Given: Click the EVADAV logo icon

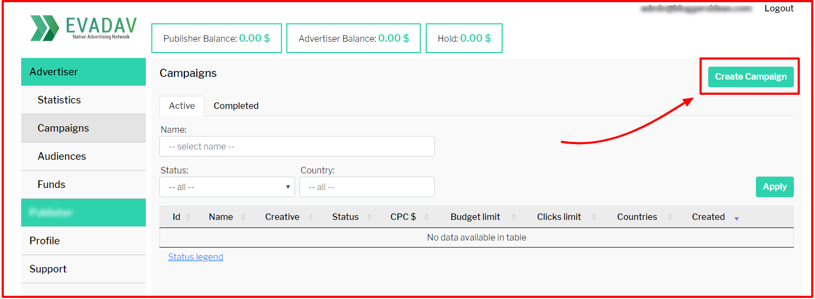Looking at the screenshot, I should point(44,28).
